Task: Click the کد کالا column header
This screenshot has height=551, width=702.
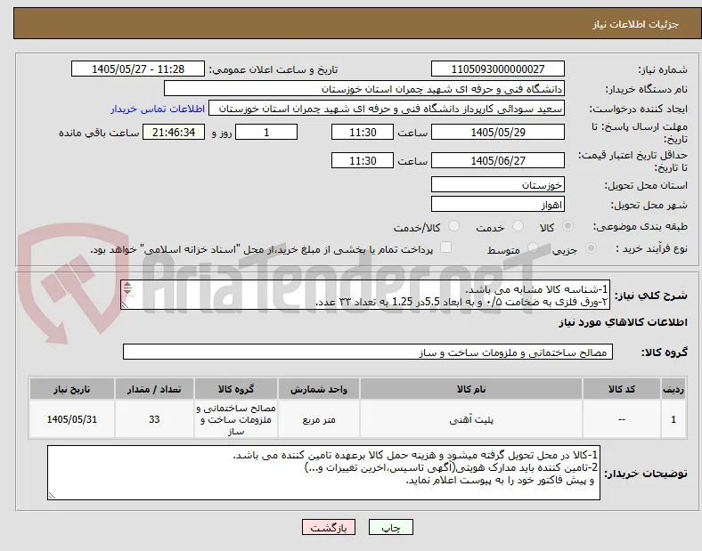Action: click(x=622, y=389)
